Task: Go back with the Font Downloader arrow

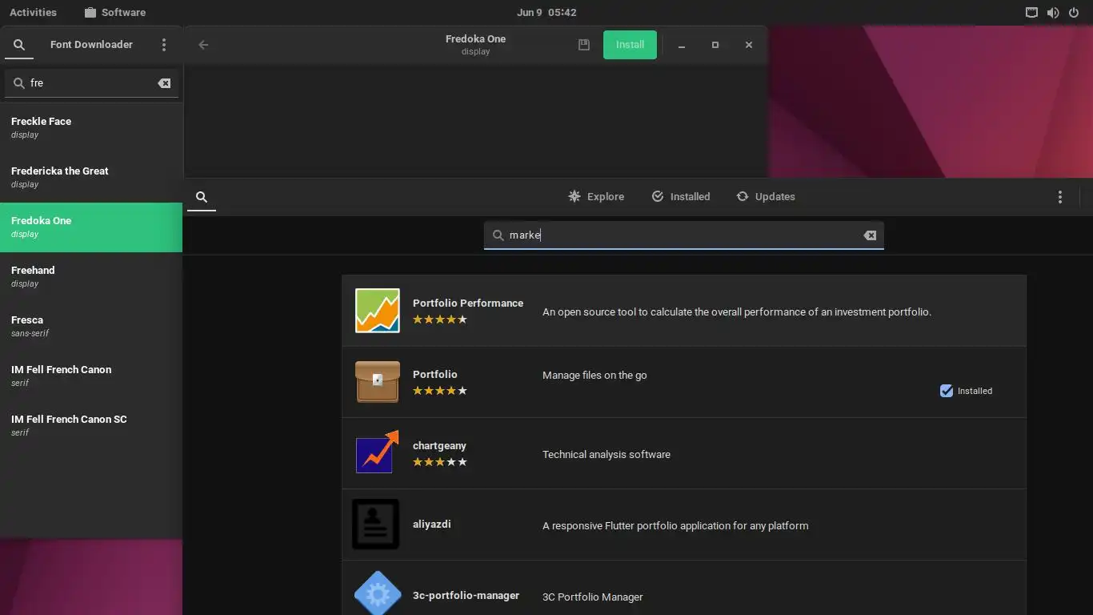Action: click(x=203, y=45)
